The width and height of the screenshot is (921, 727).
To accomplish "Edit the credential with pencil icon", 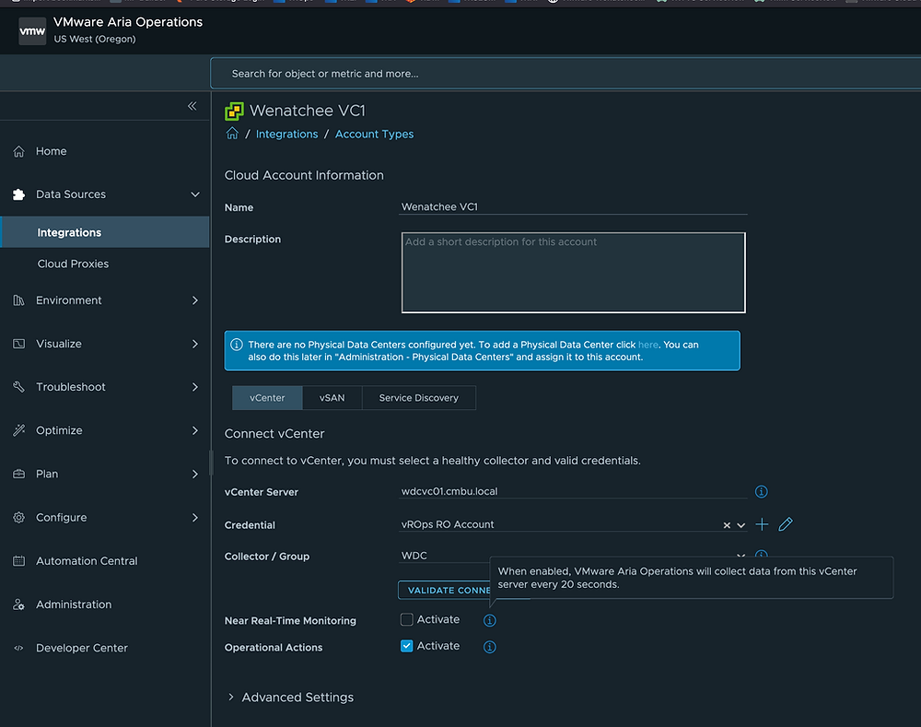I will click(x=786, y=524).
